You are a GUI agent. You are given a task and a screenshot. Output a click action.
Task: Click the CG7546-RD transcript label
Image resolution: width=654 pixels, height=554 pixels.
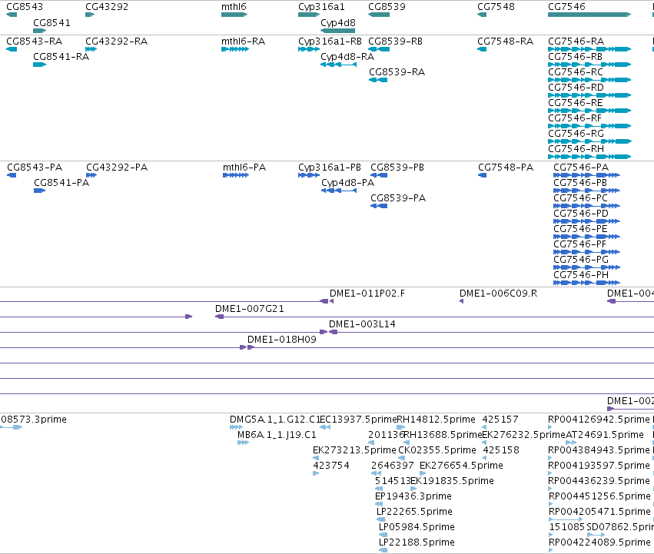pos(576,88)
